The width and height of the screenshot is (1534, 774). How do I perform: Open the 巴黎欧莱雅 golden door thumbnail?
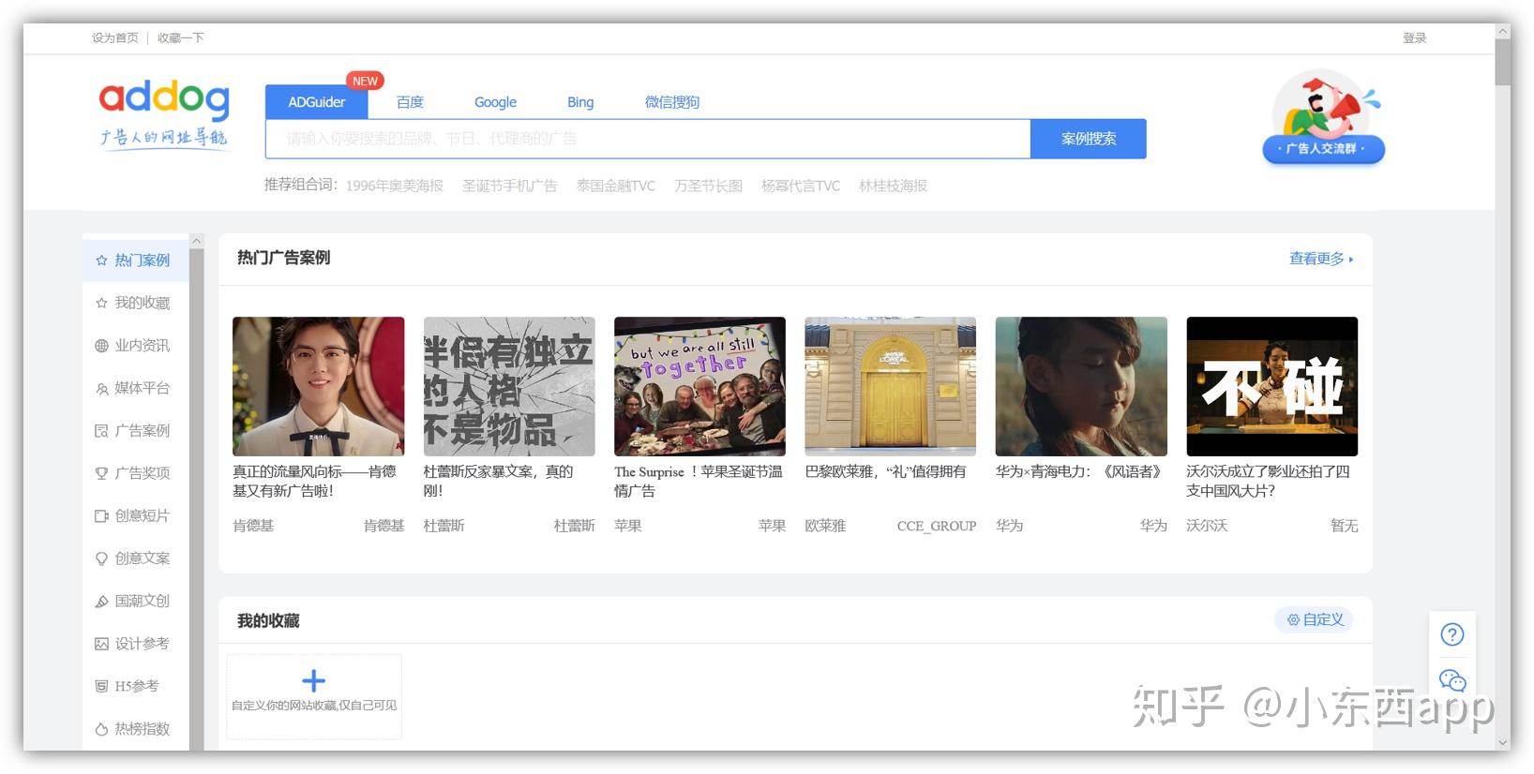pyautogui.click(x=890, y=386)
